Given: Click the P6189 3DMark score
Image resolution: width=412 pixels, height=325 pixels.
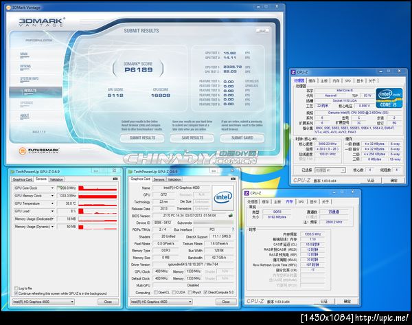Looking at the screenshot, I should pyautogui.click(x=138, y=70).
